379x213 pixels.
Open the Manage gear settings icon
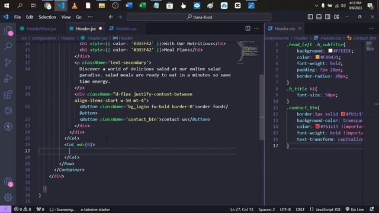click(x=8, y=198)
